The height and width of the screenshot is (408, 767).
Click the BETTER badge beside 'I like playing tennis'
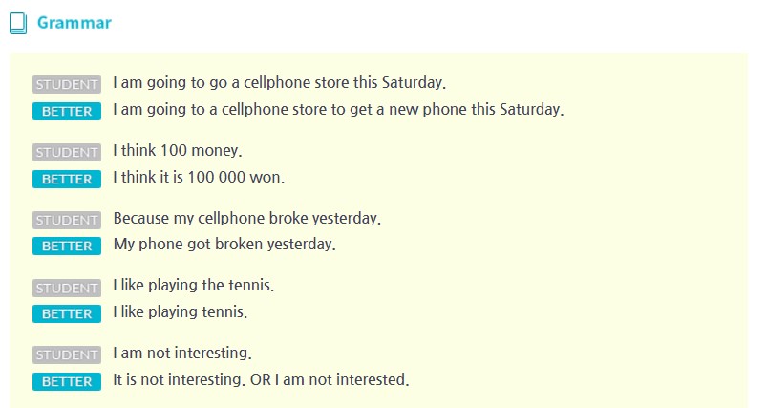tap(67, 314)
